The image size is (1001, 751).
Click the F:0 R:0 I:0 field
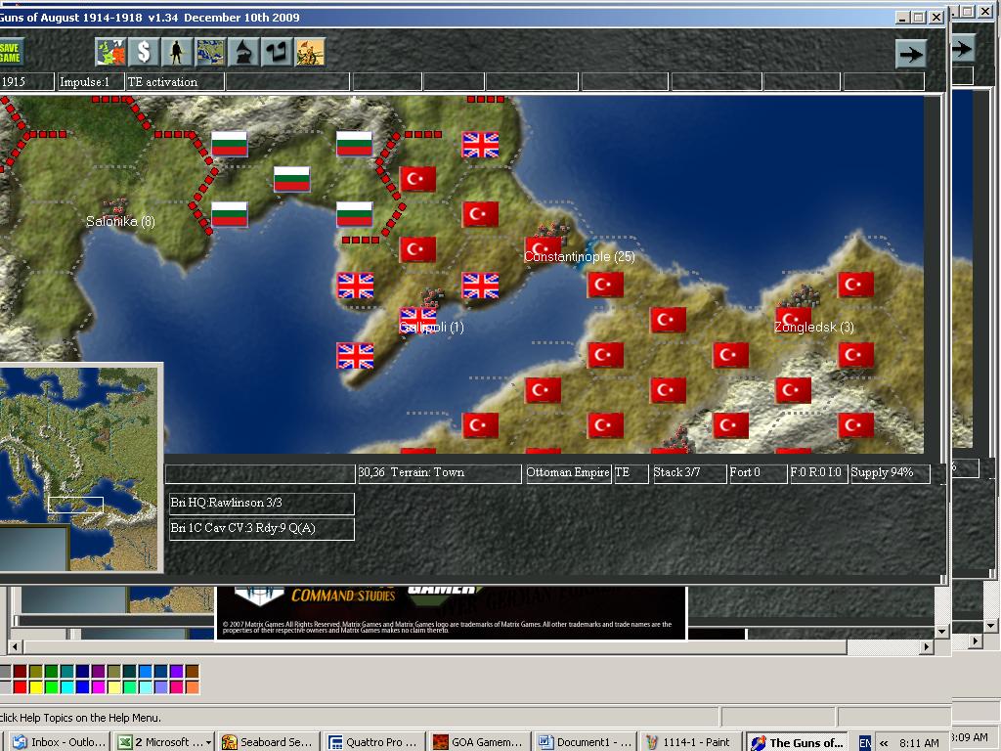pos(819,473)
